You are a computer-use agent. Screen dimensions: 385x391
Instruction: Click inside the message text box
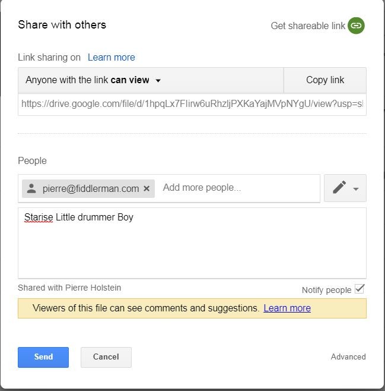point(192,243)
